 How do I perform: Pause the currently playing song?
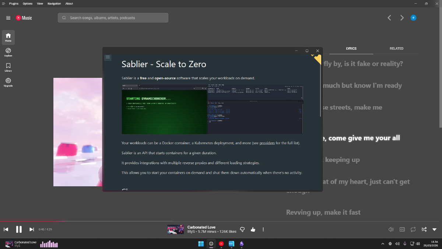tap(19, 229)
